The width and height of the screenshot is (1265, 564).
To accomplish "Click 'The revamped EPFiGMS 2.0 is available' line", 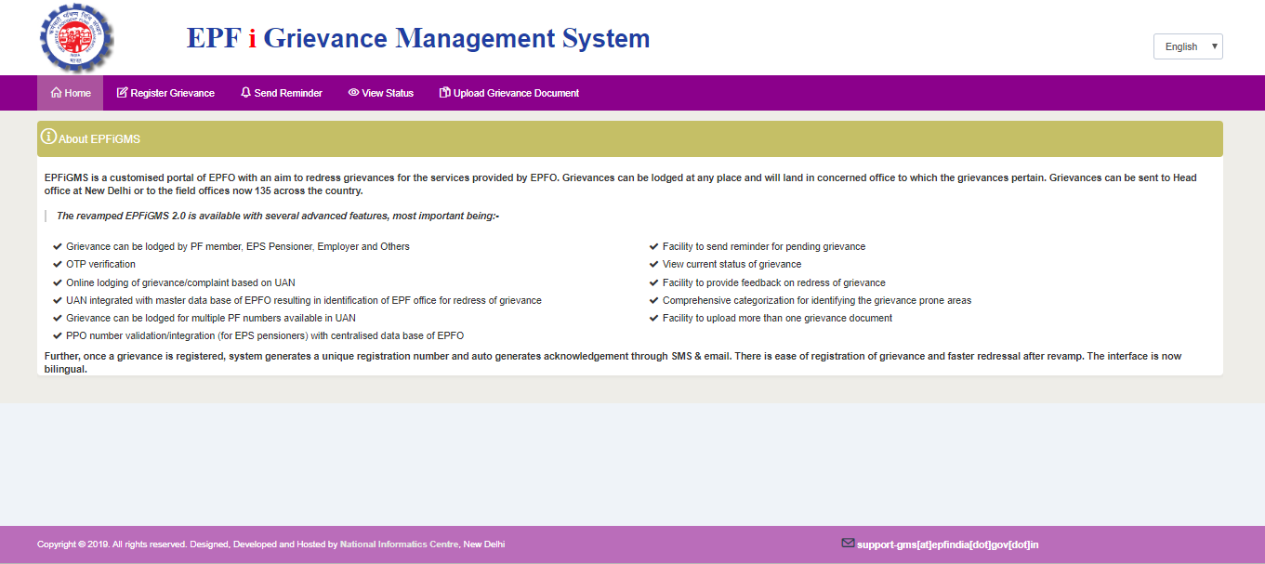I will [278, 216].
